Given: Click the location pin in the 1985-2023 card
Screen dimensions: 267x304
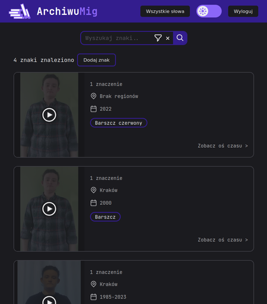Looking at the screenshot, I should point(93,284).
